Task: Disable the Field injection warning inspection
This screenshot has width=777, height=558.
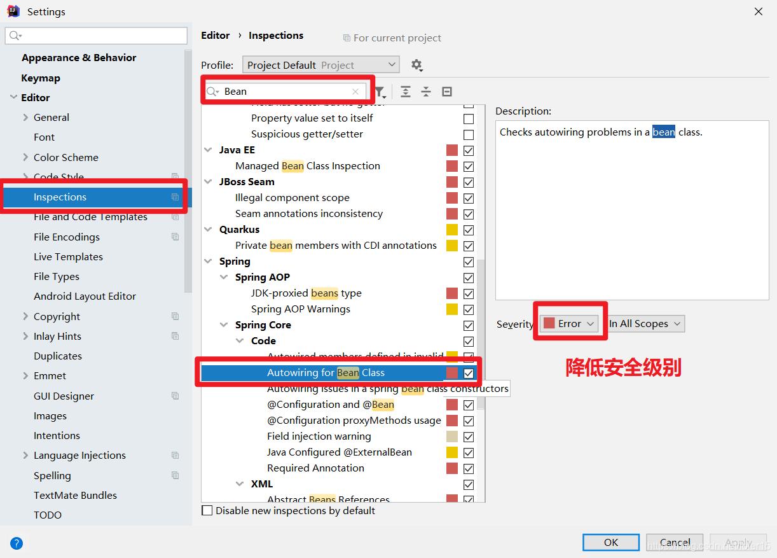Action: (468, 436)
